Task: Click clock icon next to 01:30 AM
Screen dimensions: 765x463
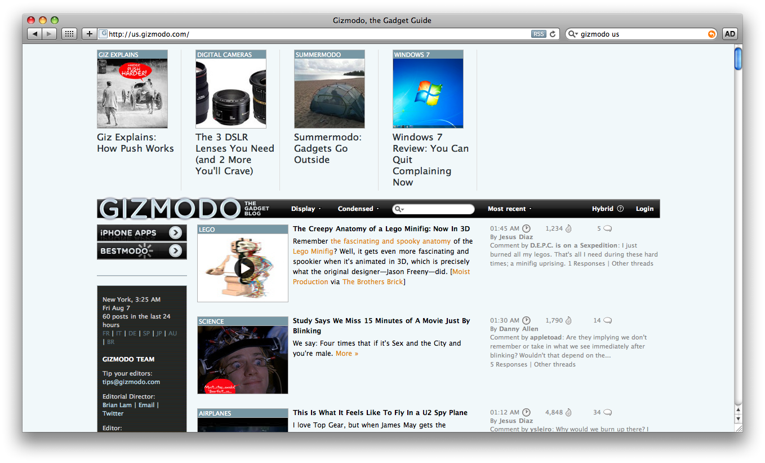Action: [526, 320]
